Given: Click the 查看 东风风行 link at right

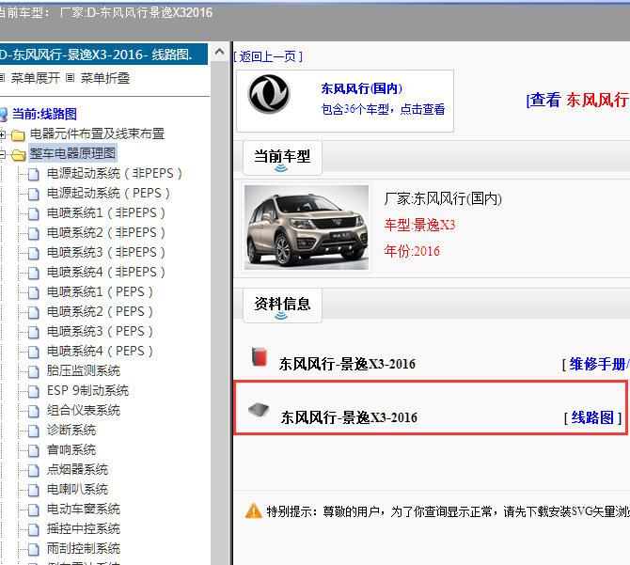Looking at the screenshot, I should click(577, 100).
